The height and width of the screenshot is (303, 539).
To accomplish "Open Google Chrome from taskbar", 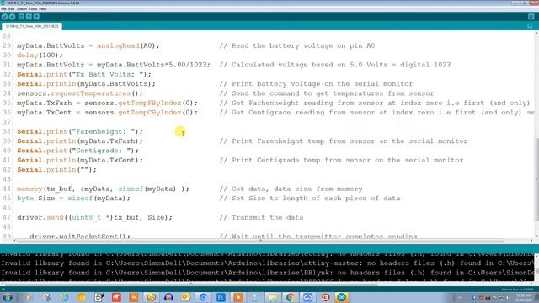I will tap(290, 297).
